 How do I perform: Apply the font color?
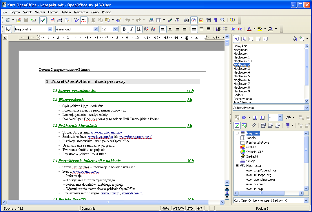click(249, 29)
